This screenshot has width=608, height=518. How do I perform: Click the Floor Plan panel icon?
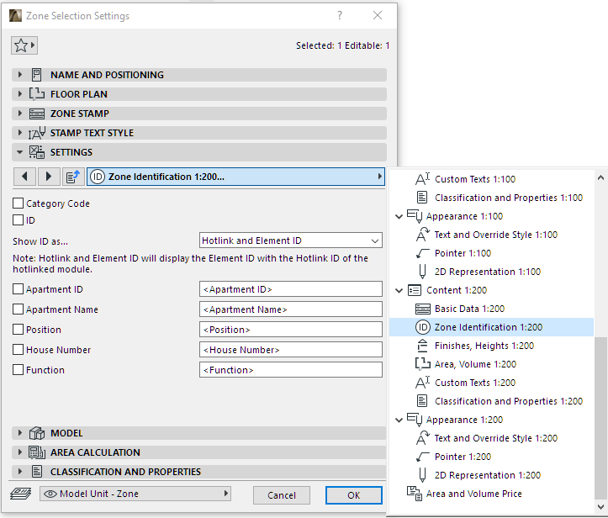pos(37,94)
